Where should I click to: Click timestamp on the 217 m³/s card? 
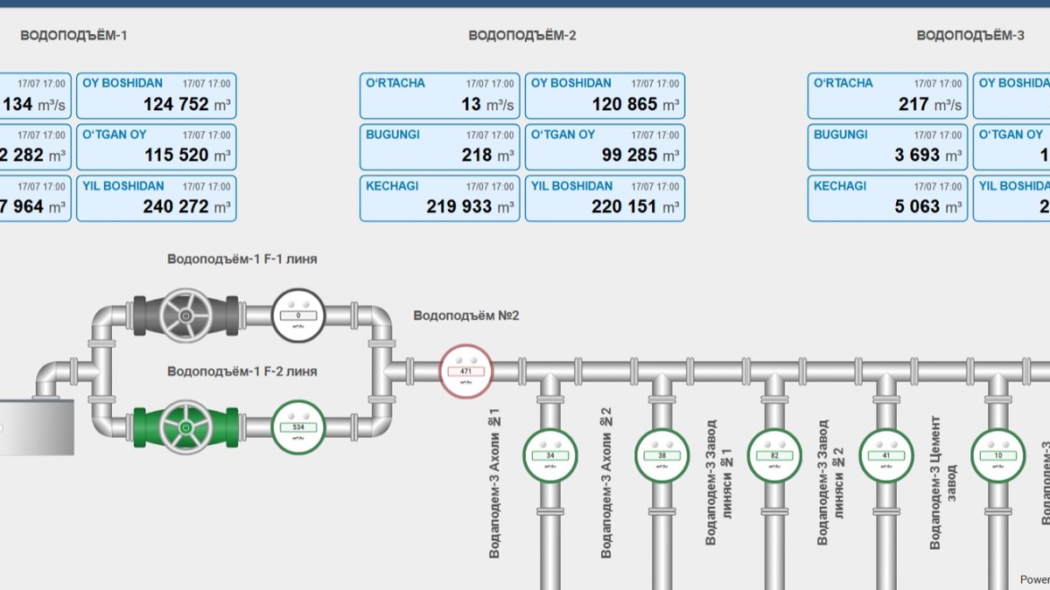938,84
